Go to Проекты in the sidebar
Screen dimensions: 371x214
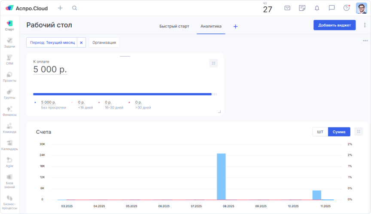pyautogui.click(x=9, y=77)
